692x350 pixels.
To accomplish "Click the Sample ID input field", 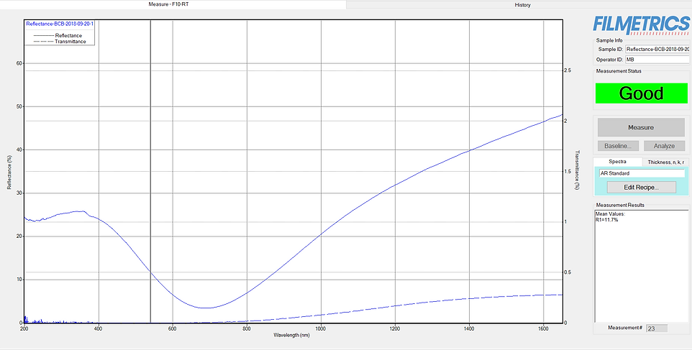I will pyautogui.click(x=657, y=49).
